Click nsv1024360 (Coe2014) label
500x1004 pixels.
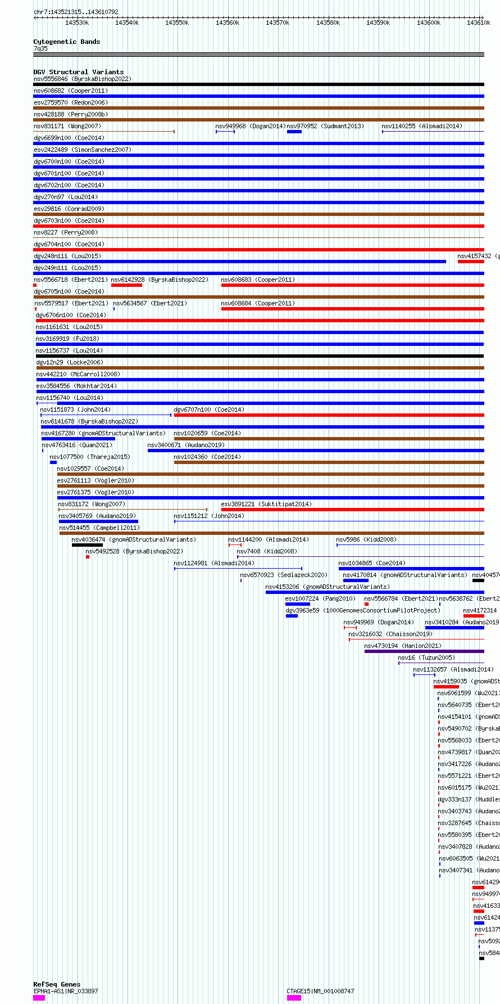(x=207, y=457)
